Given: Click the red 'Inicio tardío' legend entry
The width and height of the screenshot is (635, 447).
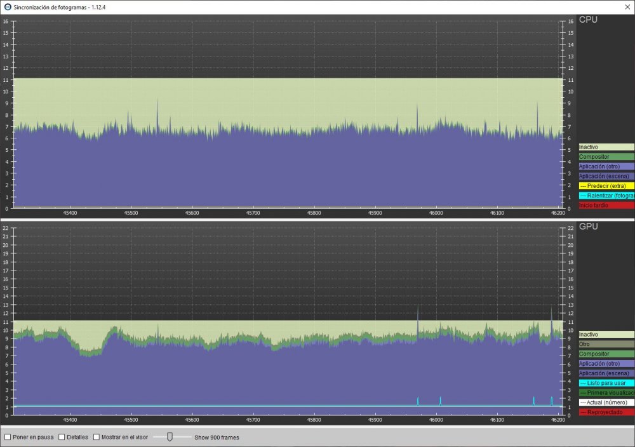Looking at the screenshot, I should pyautogui.click(x=606, y=205).
